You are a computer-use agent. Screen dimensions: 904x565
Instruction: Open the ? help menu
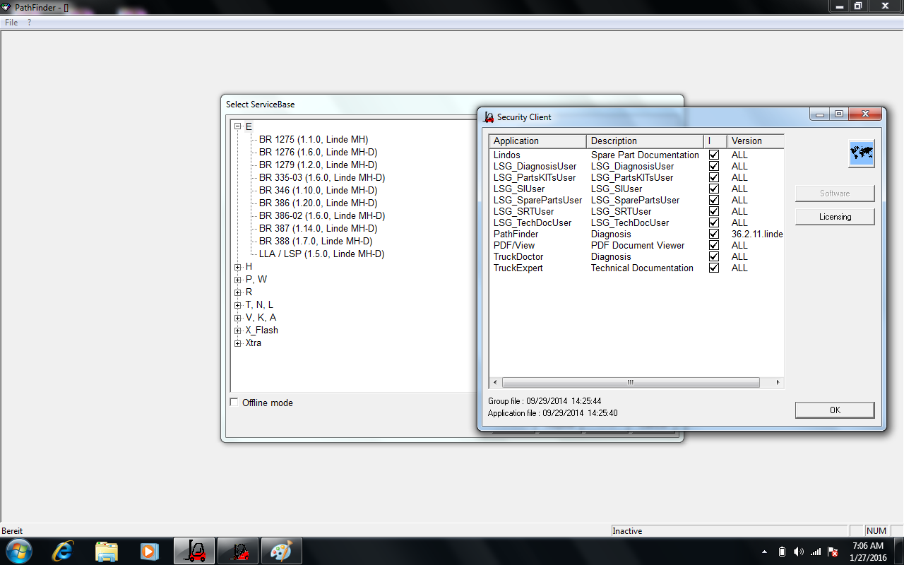30,23
